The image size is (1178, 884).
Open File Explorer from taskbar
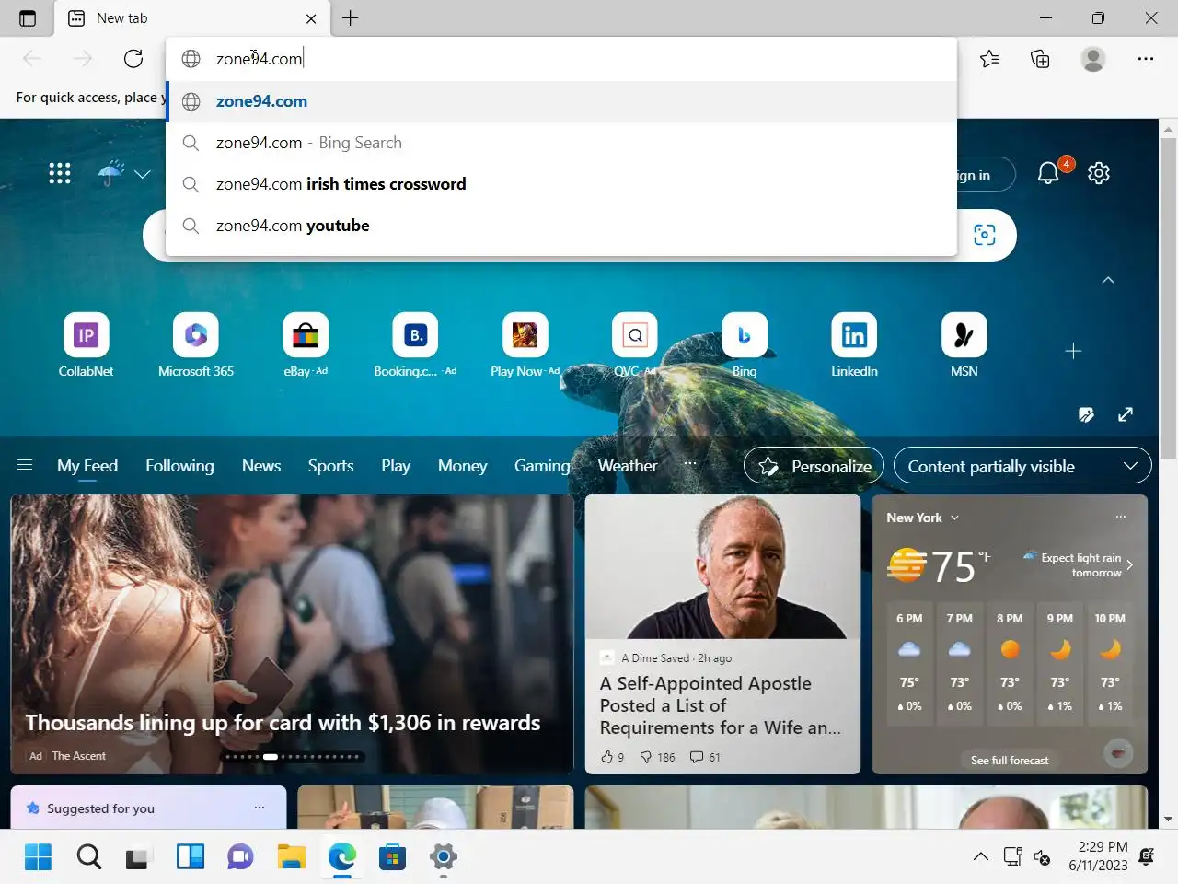[x=291, y=856]
